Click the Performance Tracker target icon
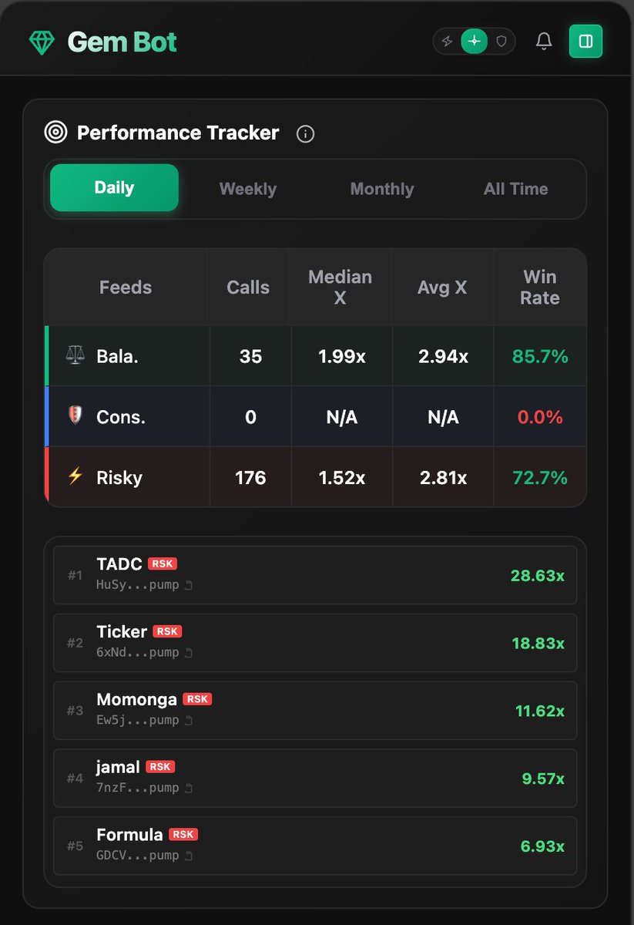This screenshot has width=634, height=925. [55, 133]
